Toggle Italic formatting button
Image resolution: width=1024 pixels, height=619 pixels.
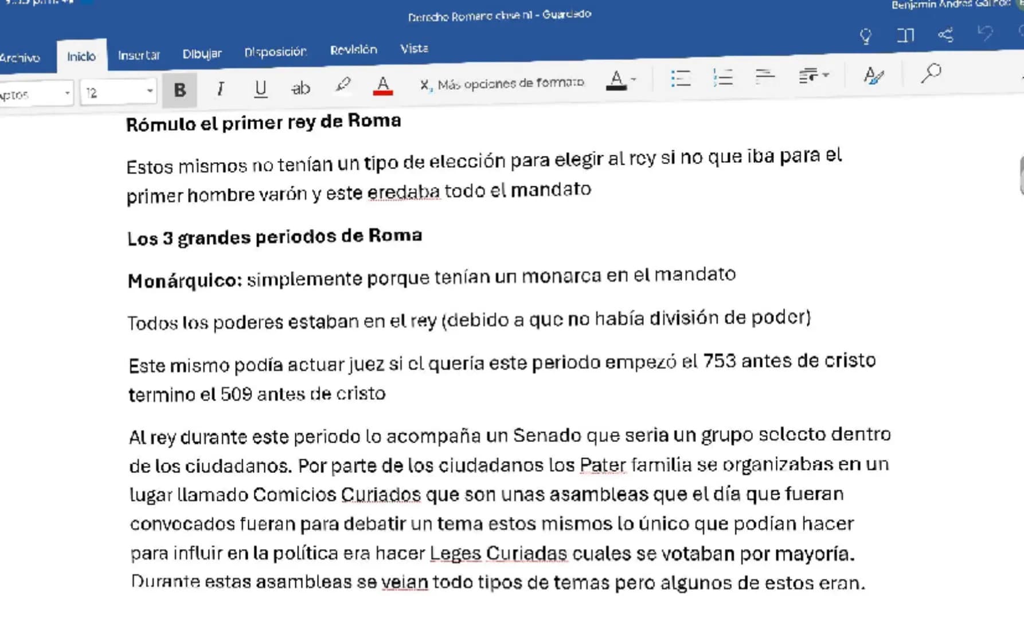[x=220, y=89]
